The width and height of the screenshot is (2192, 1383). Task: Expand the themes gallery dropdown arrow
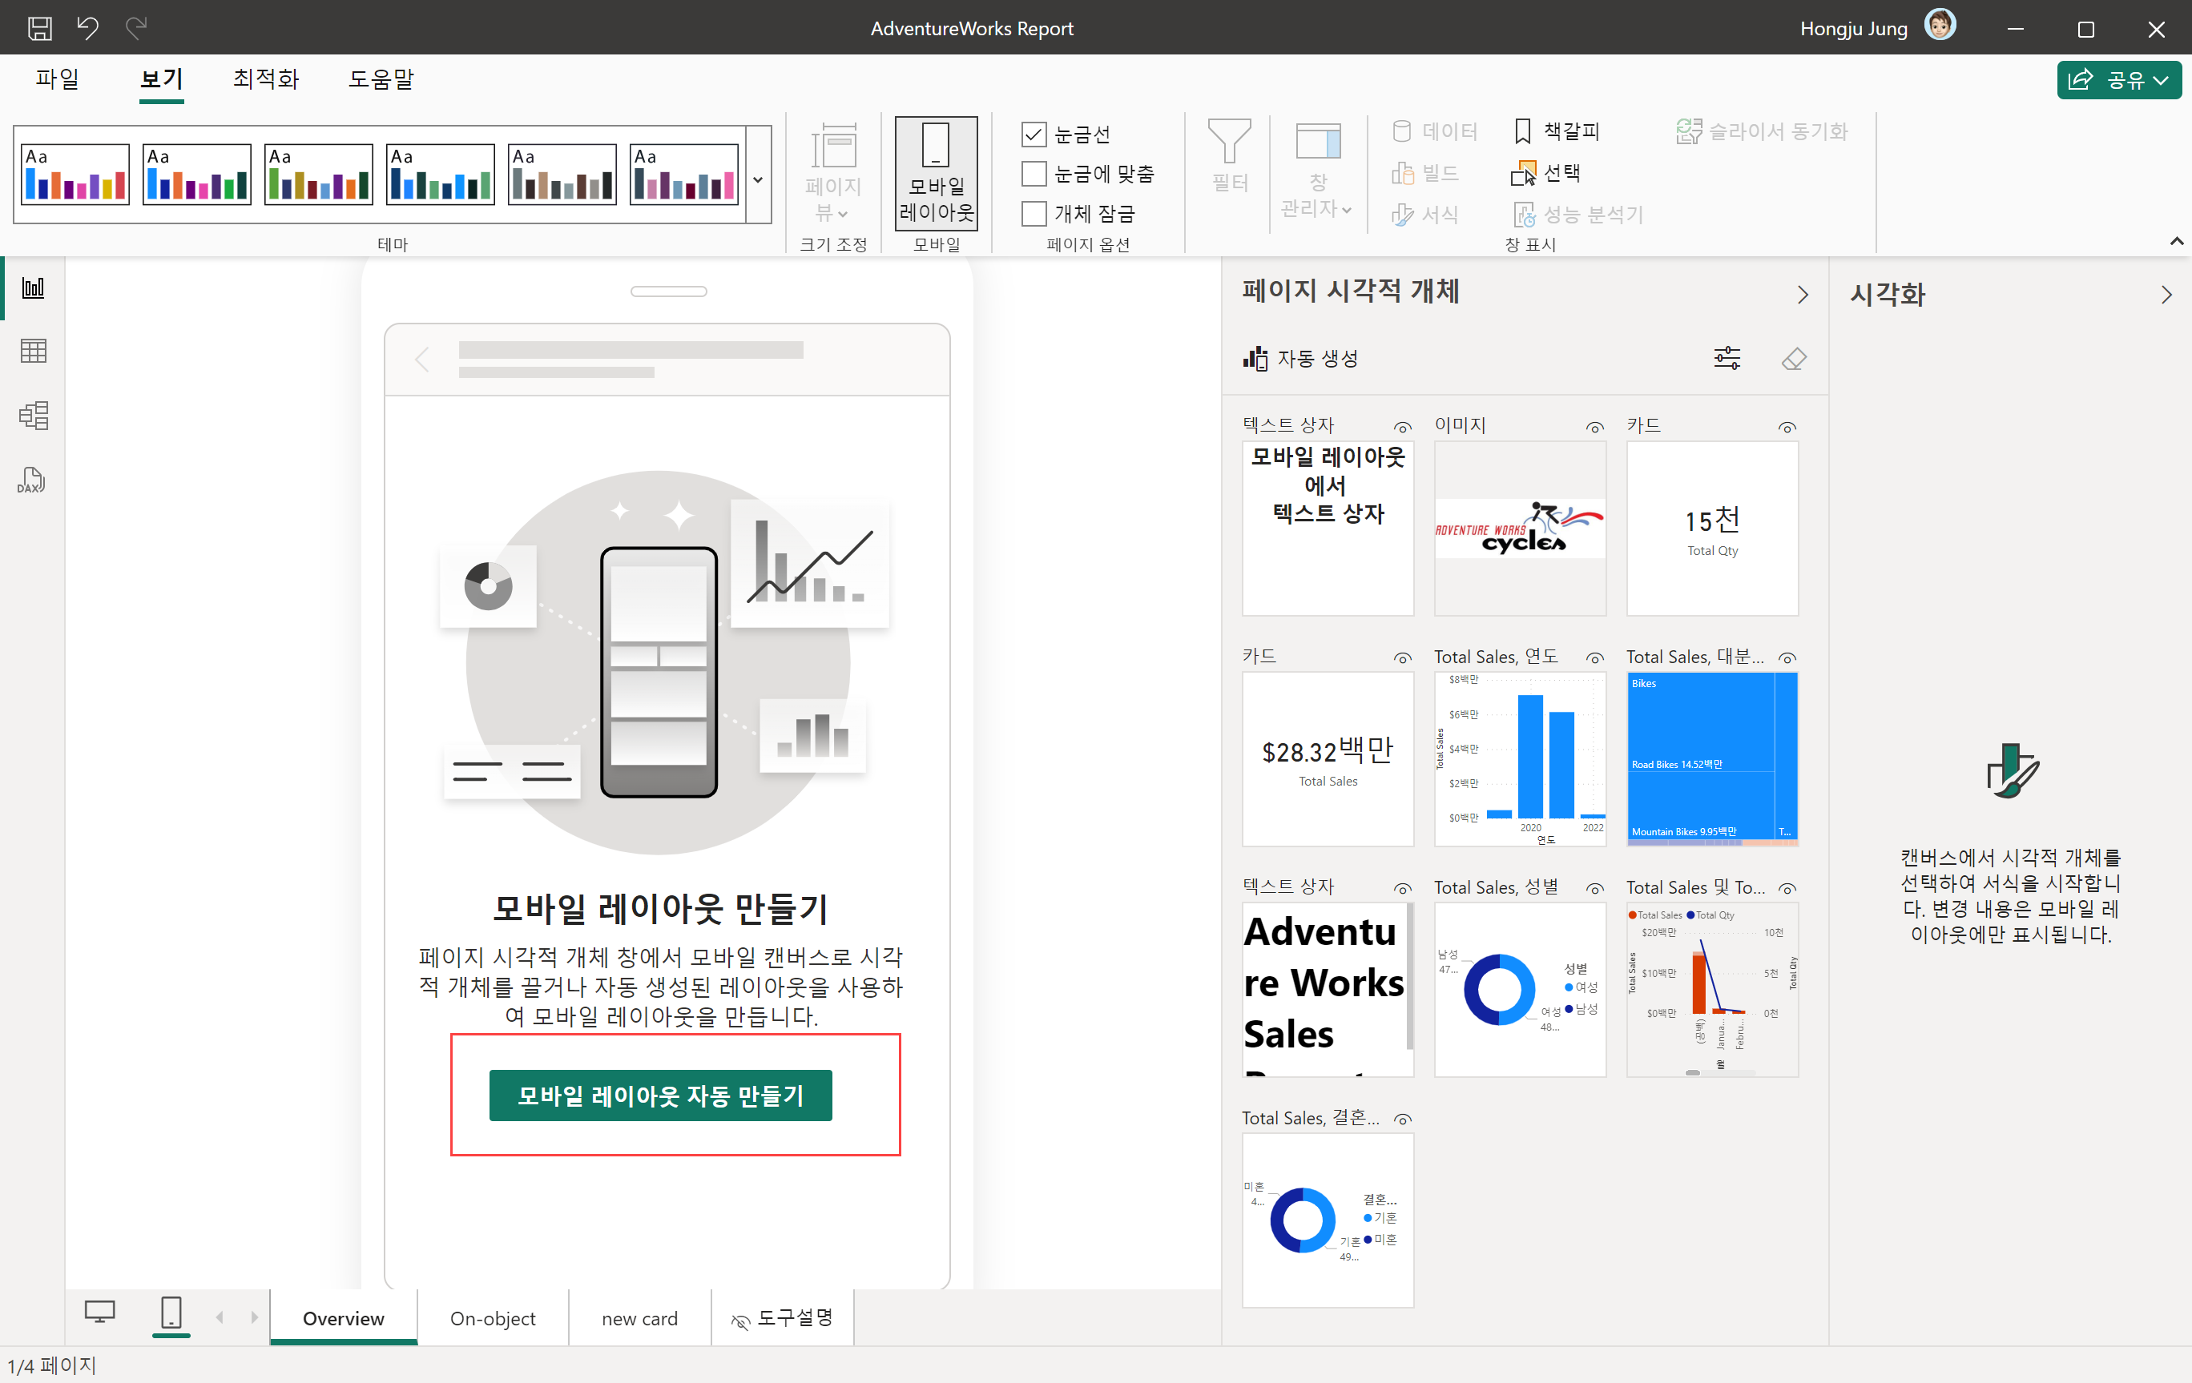point(757,179)
